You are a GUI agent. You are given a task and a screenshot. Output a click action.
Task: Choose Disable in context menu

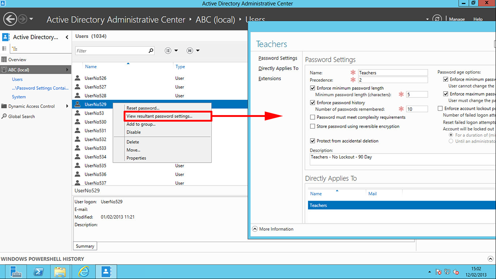(x=133, y=132)
